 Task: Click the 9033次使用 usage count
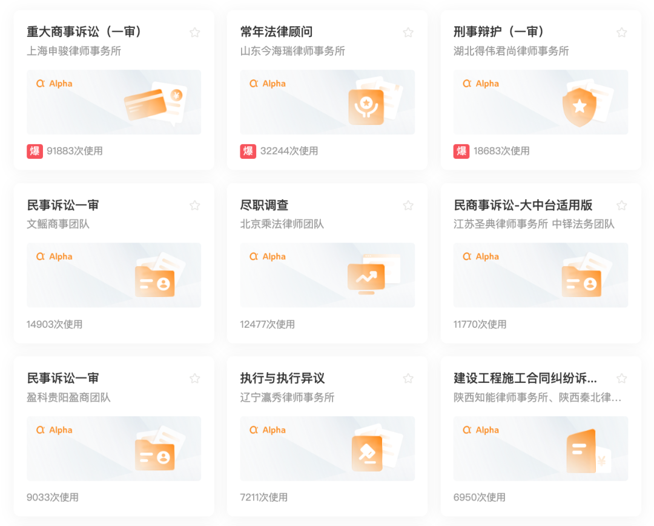pos(53,497)
